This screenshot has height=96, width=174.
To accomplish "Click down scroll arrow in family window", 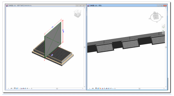I will (85, 87).
